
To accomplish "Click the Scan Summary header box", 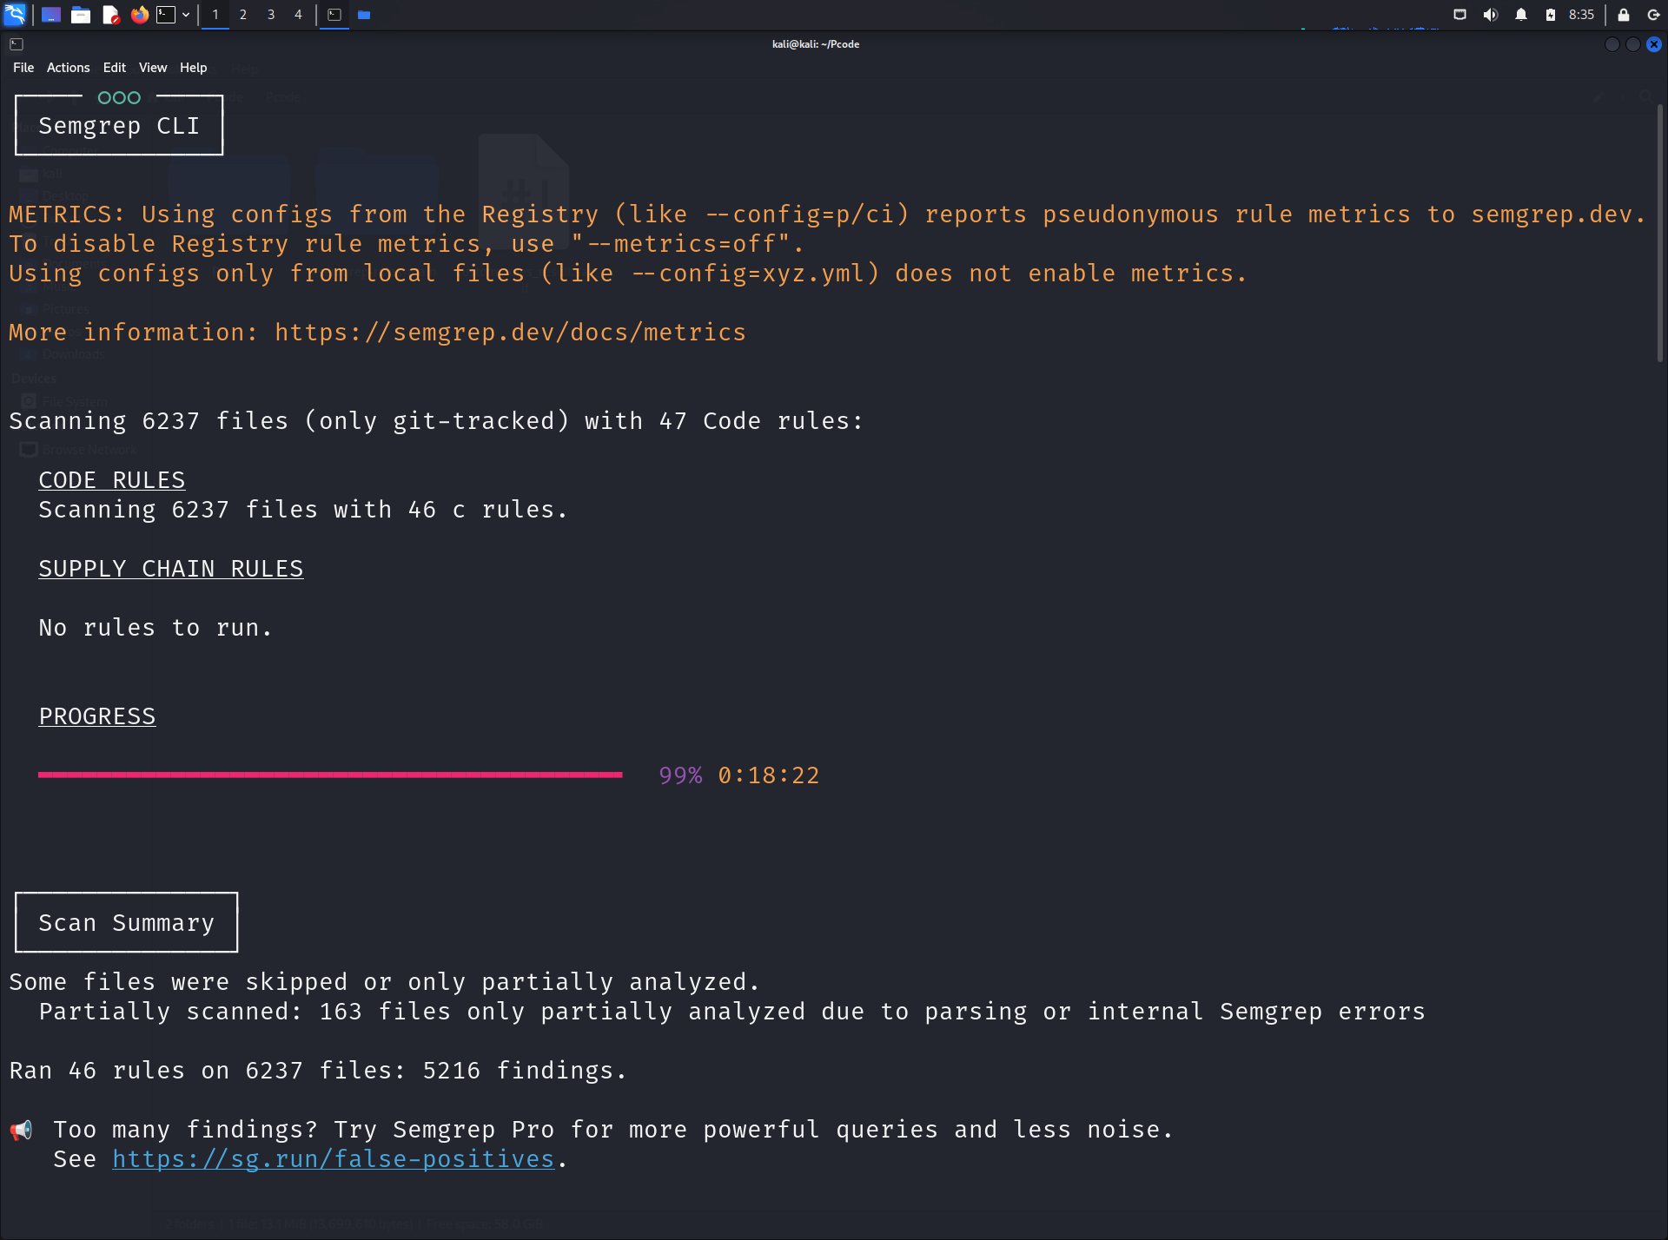I will (x=127, y=922).
